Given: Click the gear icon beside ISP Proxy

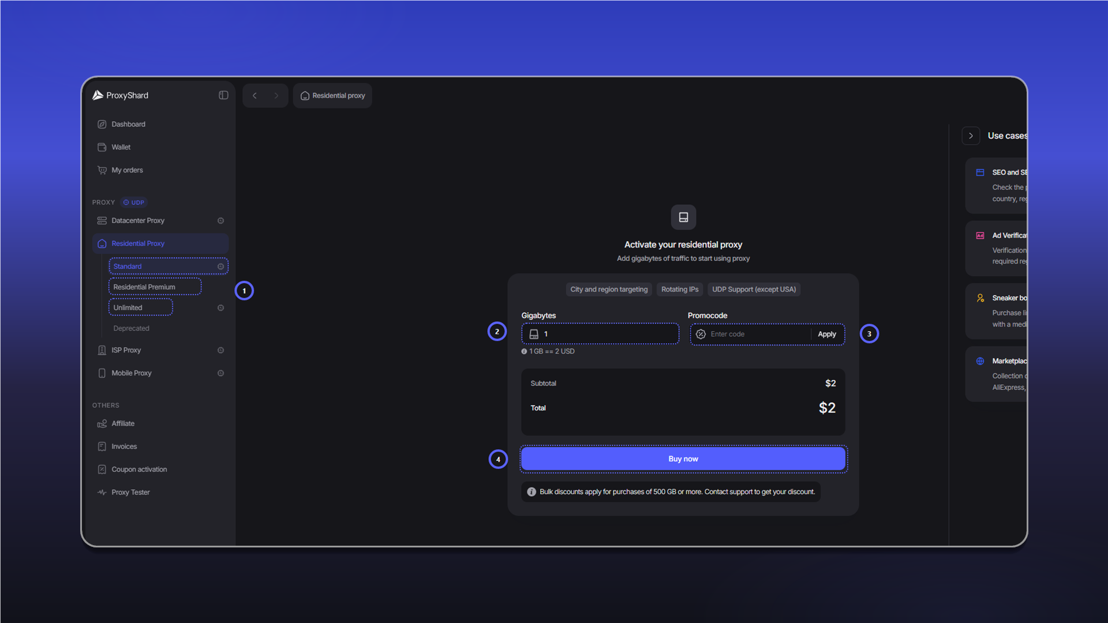Looking at the screenshot, I should pyautogui.click(x=220, y=350).
